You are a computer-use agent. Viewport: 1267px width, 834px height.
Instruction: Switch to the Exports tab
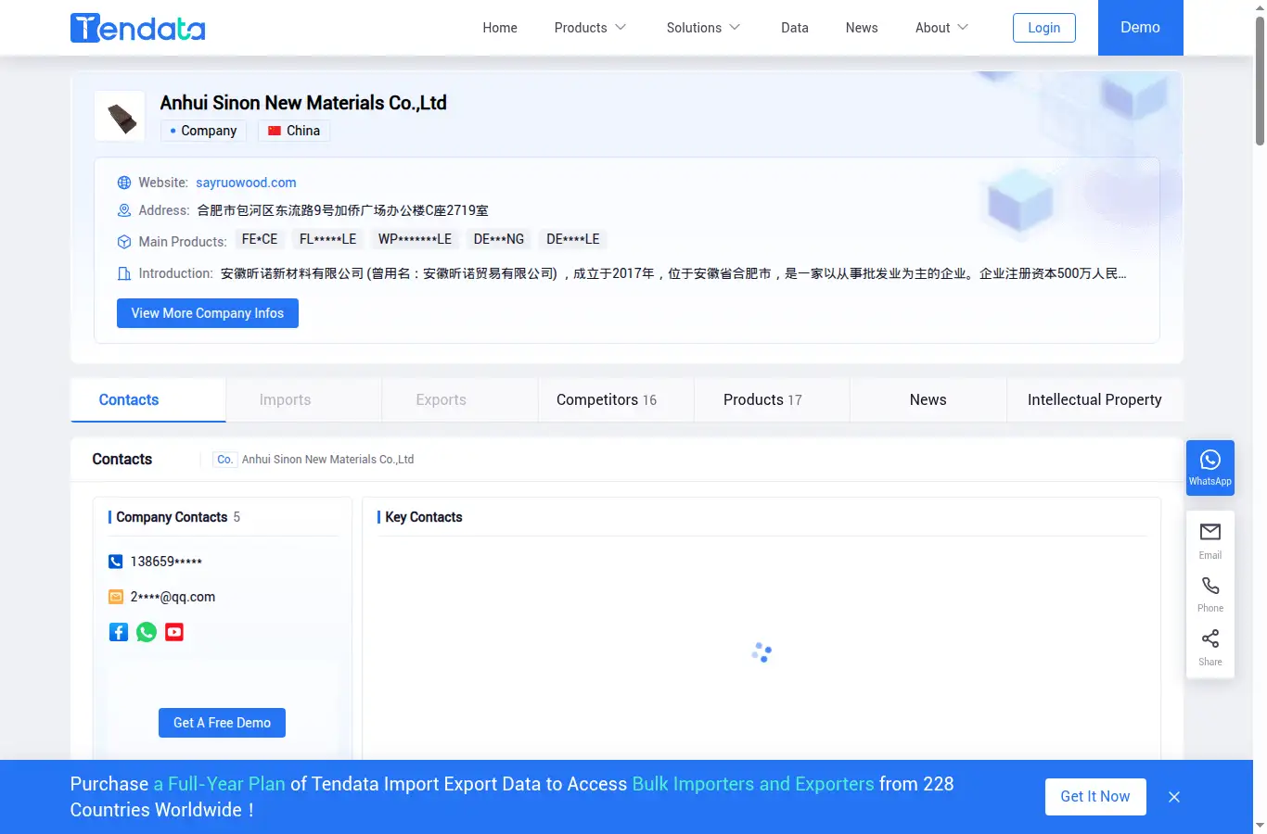(x=460, y=400)
